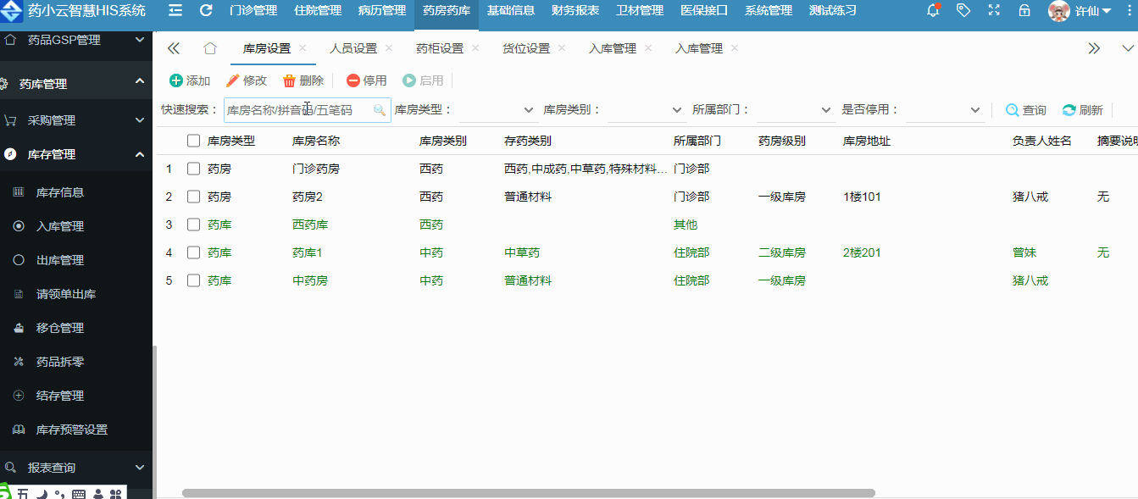Screen dimensions: 1138x499
Task: Toggle the fullscreen icon
Action: (994, 10)
